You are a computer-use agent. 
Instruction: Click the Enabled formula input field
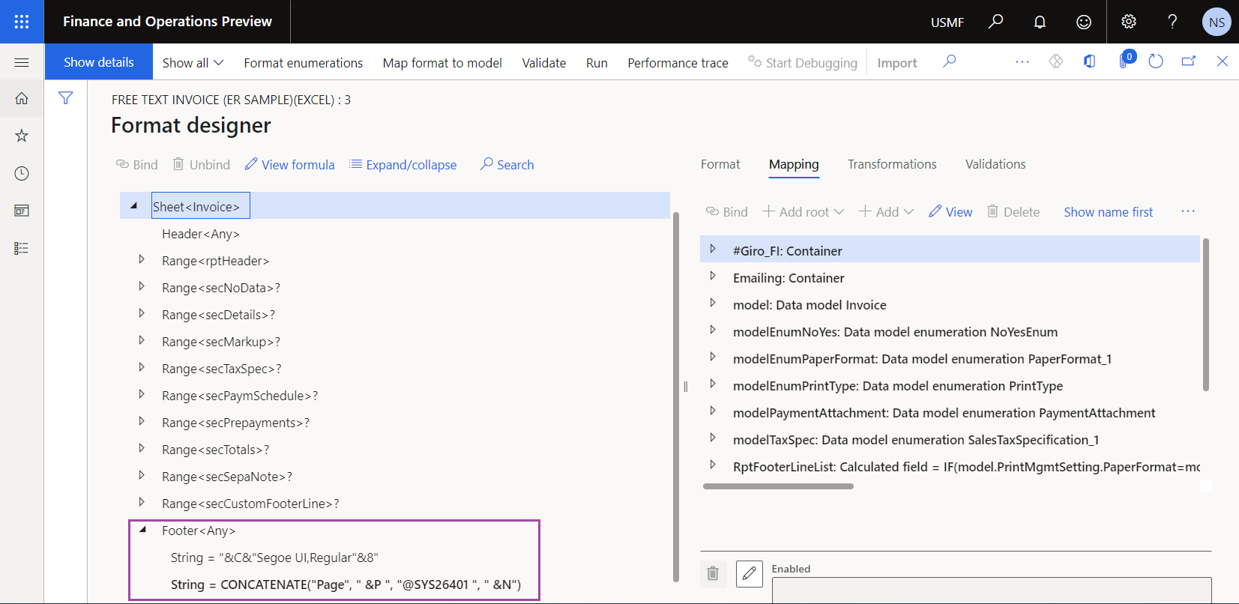click(992, 590)
